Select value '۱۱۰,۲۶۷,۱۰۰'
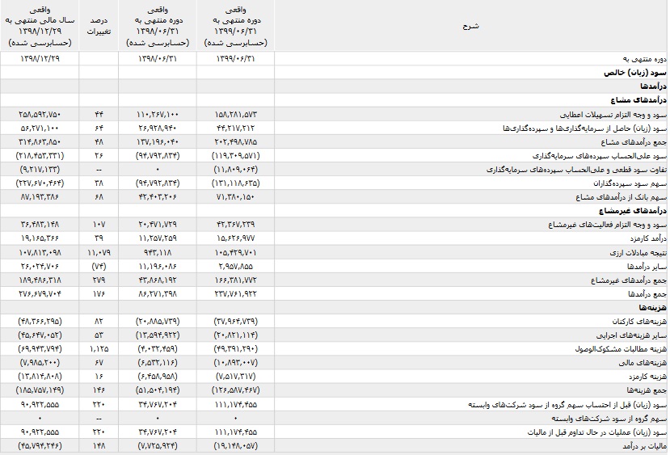 click(x=158, y=114)
